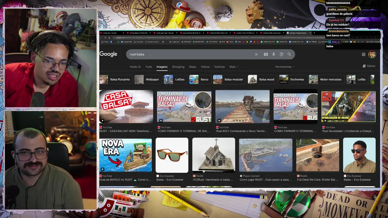The image size is (388, 218).
Task: Open the man wearing sunglasses image
Action: [x=359, y=155]
